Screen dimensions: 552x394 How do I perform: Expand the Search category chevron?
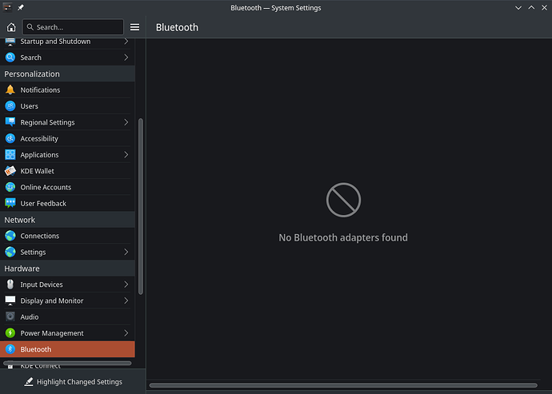point(126,58)
